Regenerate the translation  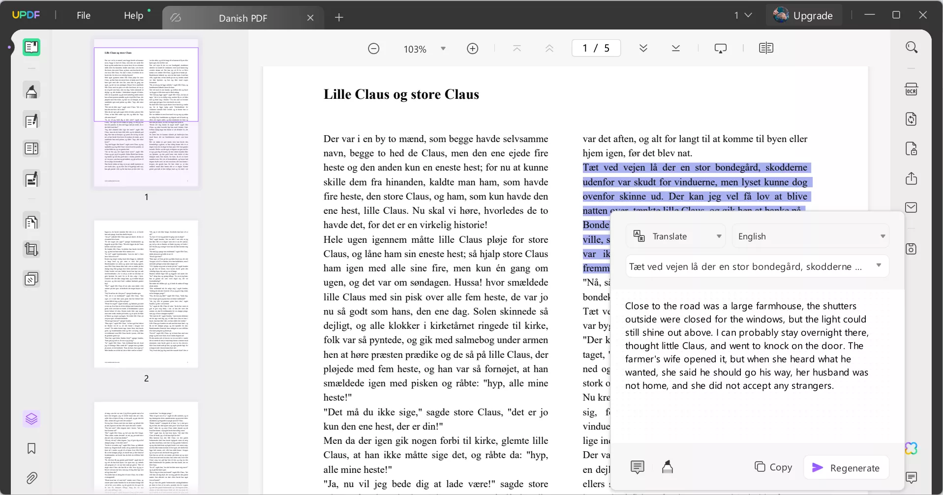846,467
